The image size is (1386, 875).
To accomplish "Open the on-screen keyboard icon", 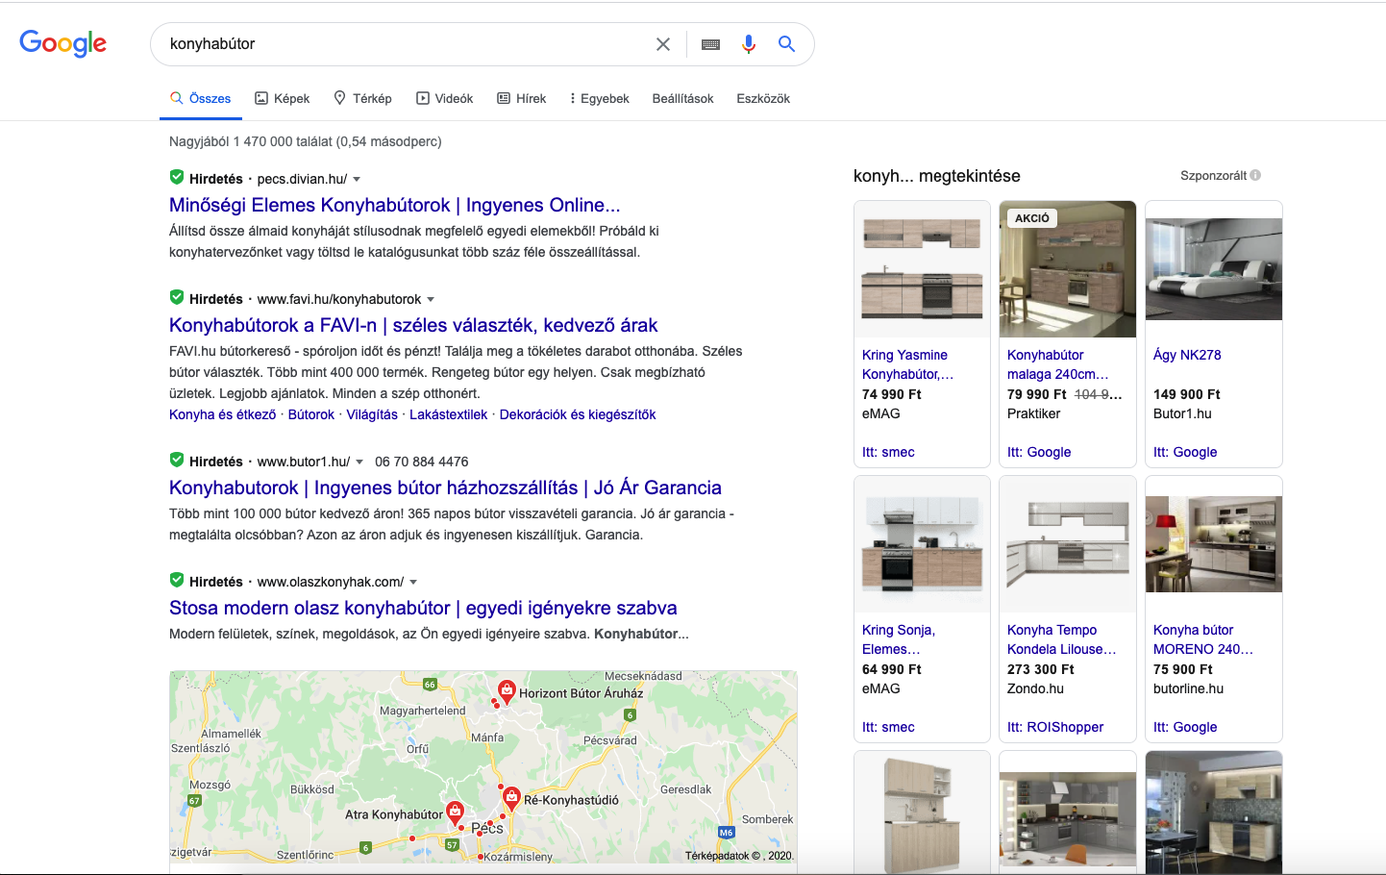I will pyautogui.click(x=710, y=44).
